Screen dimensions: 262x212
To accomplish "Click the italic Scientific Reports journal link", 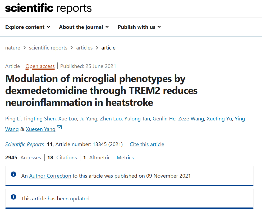I will point(25,145).
